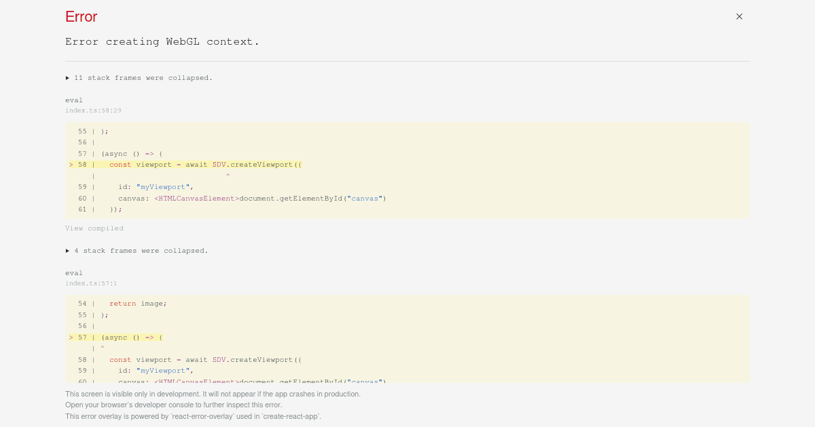
Task: Click first 'eval' frame label
Action: (74, 100)
